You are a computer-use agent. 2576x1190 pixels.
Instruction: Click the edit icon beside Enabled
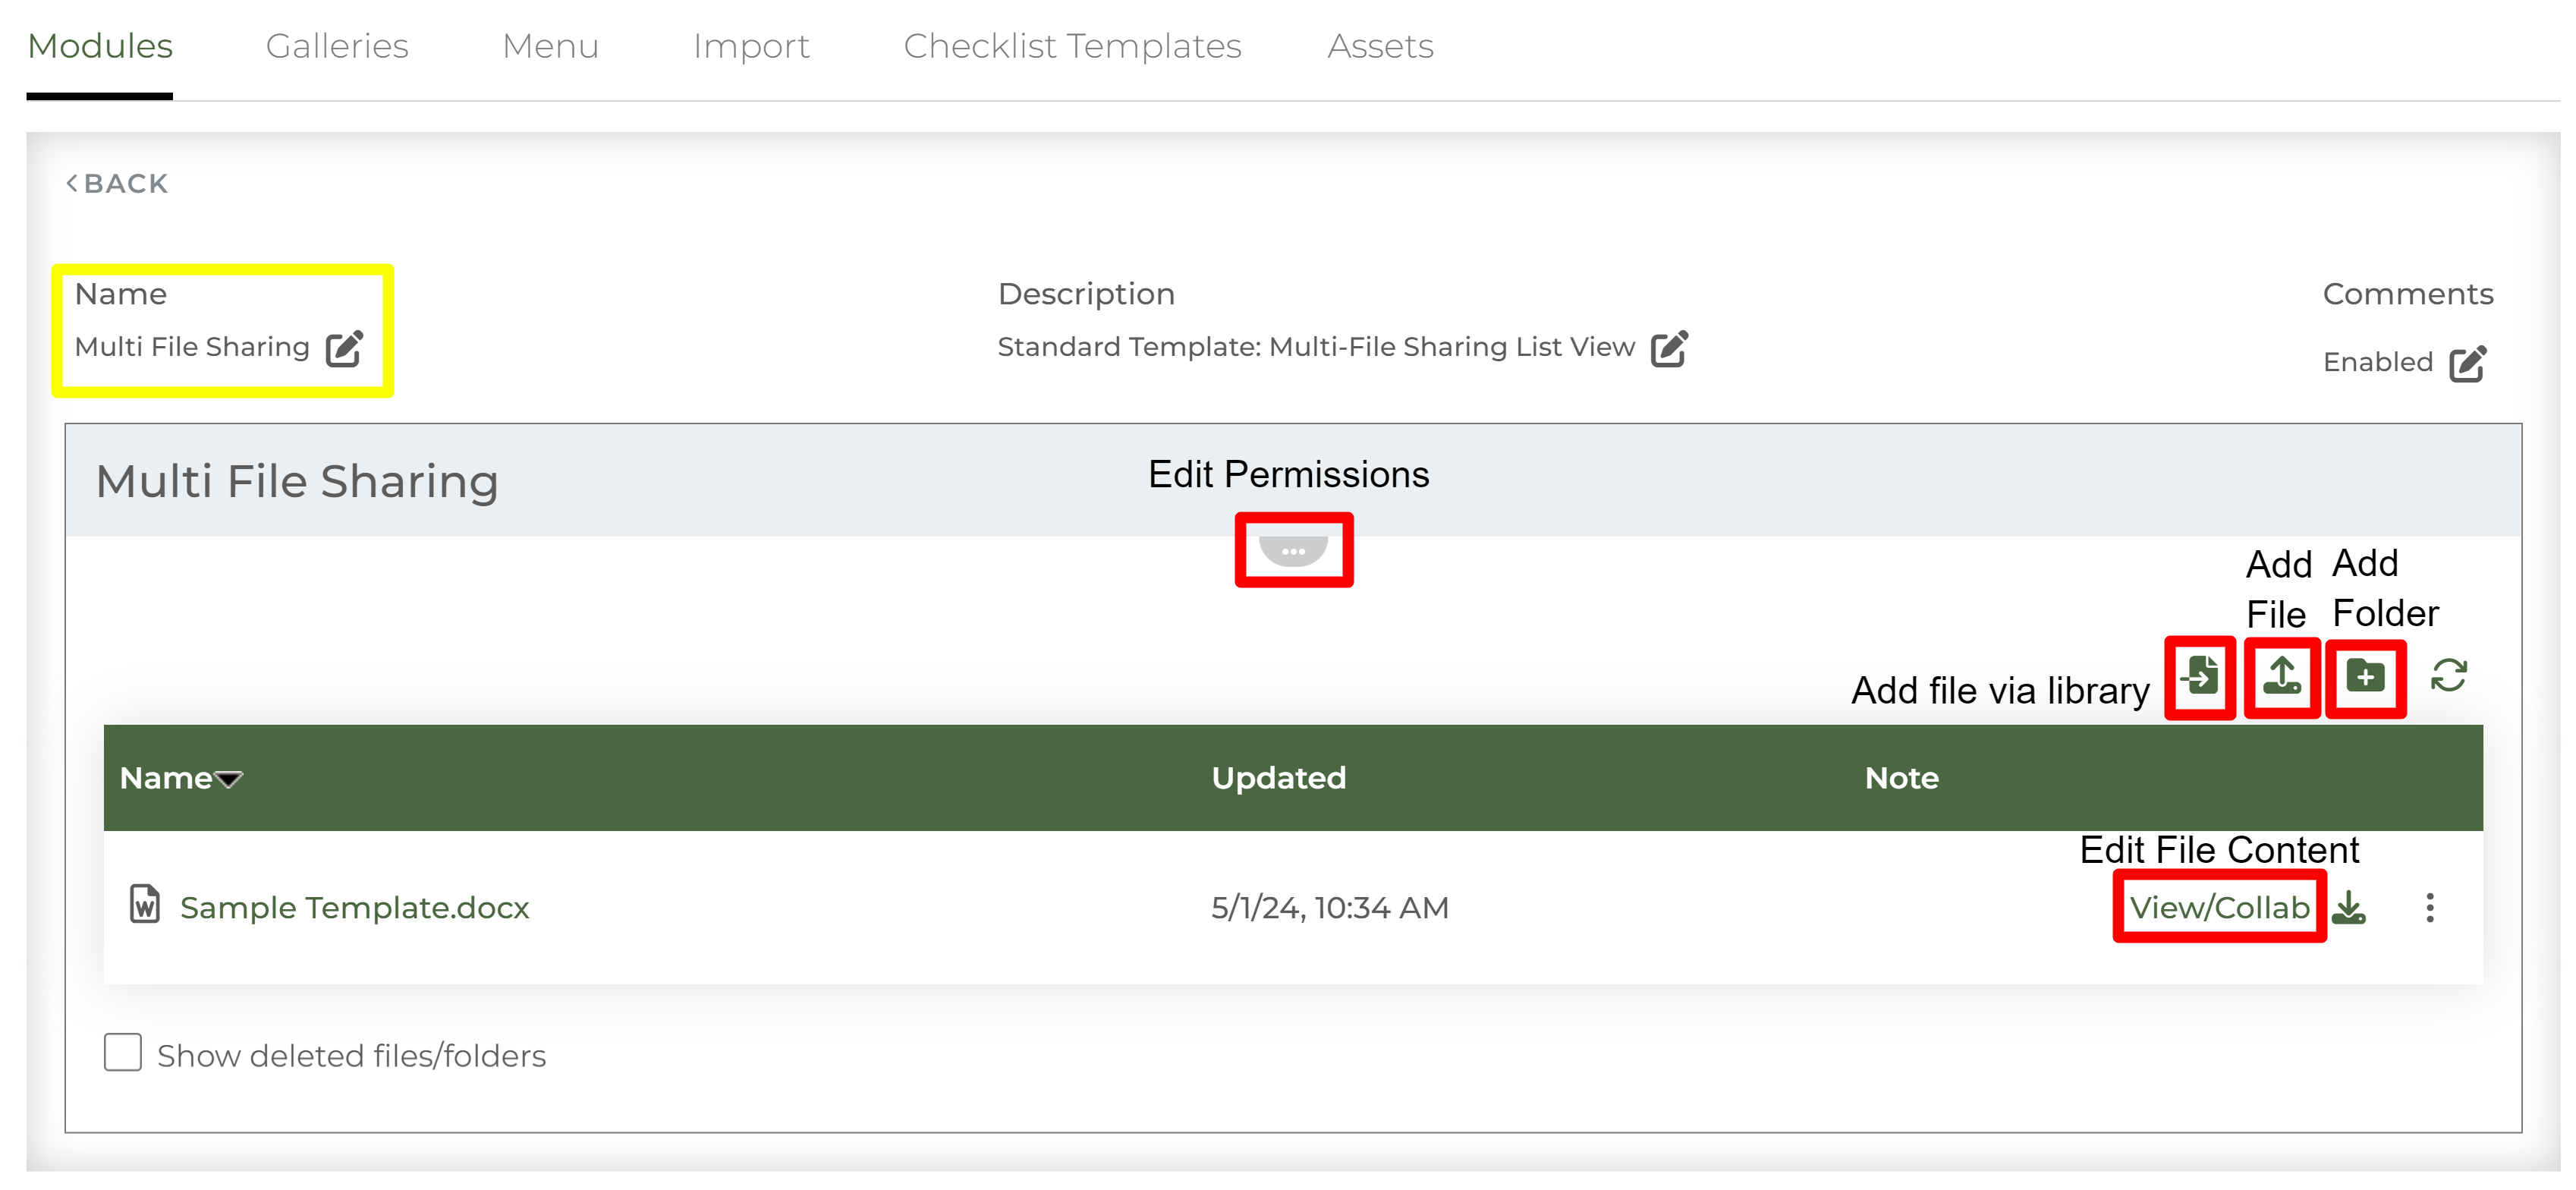click(2466, 363)
